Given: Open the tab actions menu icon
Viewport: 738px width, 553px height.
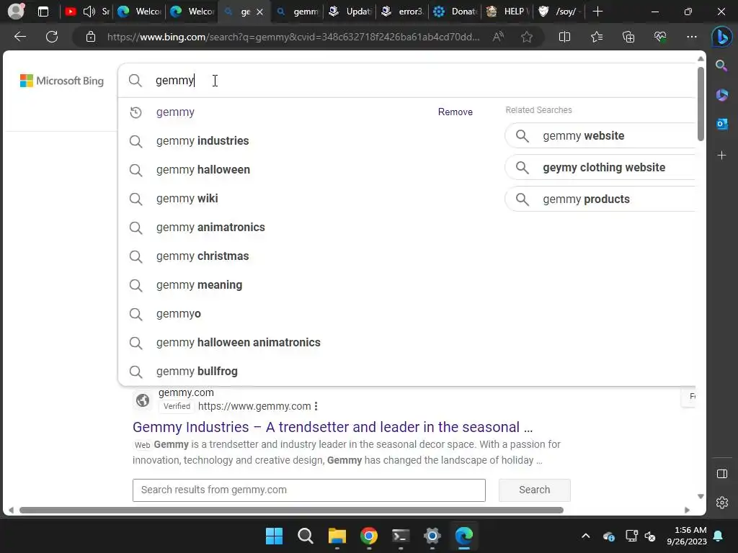Looking at the screenshot, I should pyautogui.click(x=43, y=12).
